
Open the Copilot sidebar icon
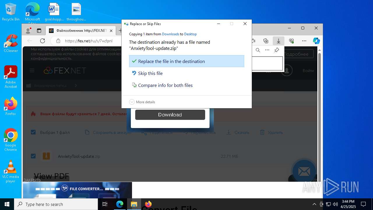point(316,41)
